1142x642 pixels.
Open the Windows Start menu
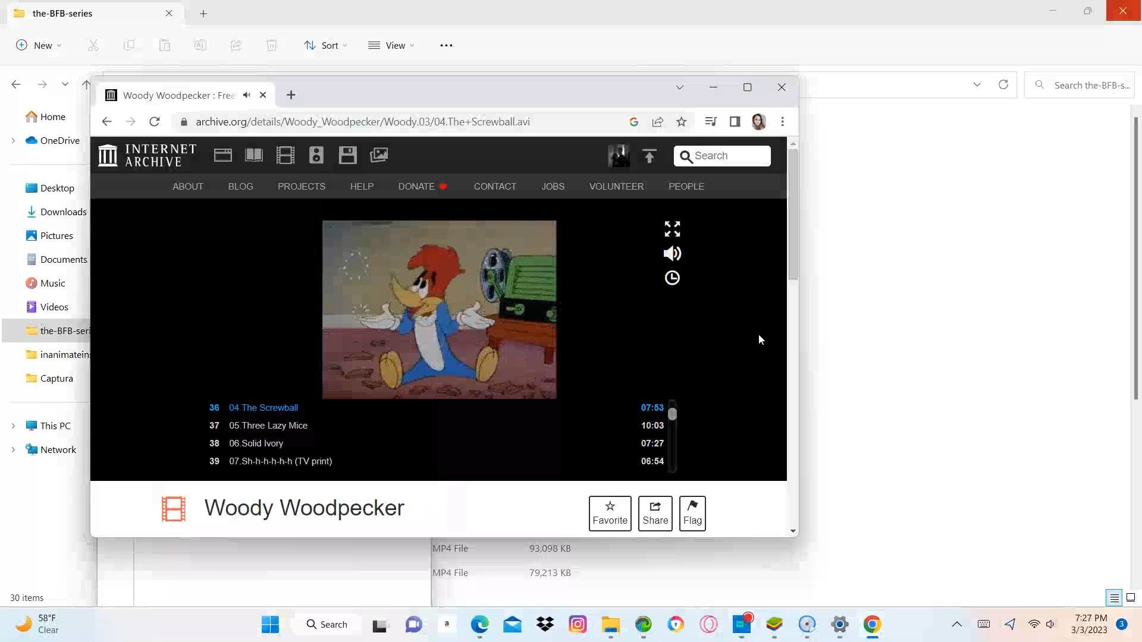(x=270, y=625)
